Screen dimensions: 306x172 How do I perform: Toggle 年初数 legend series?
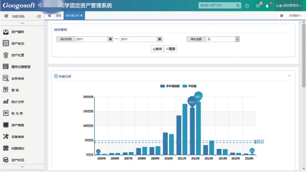click(189, 86)
